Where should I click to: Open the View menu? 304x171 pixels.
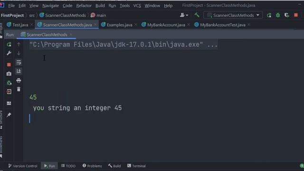(34, 6)
